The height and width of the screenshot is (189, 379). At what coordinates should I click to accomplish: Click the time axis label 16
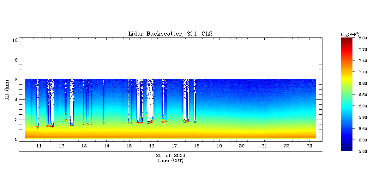click(152, 146)
